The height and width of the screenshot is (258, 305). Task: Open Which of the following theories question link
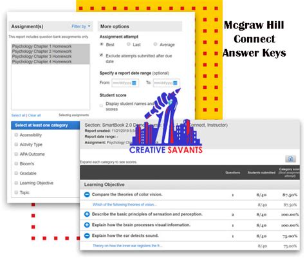[125, 205]
